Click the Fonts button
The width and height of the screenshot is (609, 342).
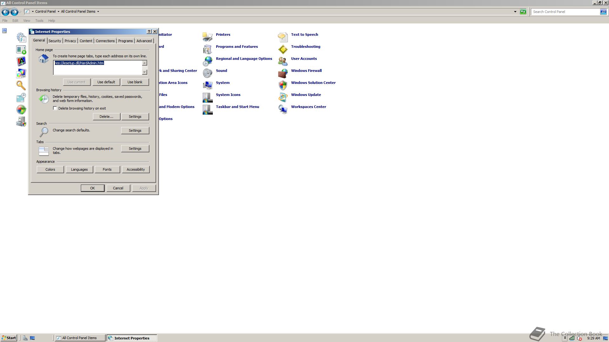[107, 169]
